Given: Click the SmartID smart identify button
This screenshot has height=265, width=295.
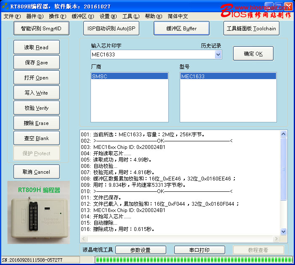Looking at the screenshot, I should click(41, 29).
